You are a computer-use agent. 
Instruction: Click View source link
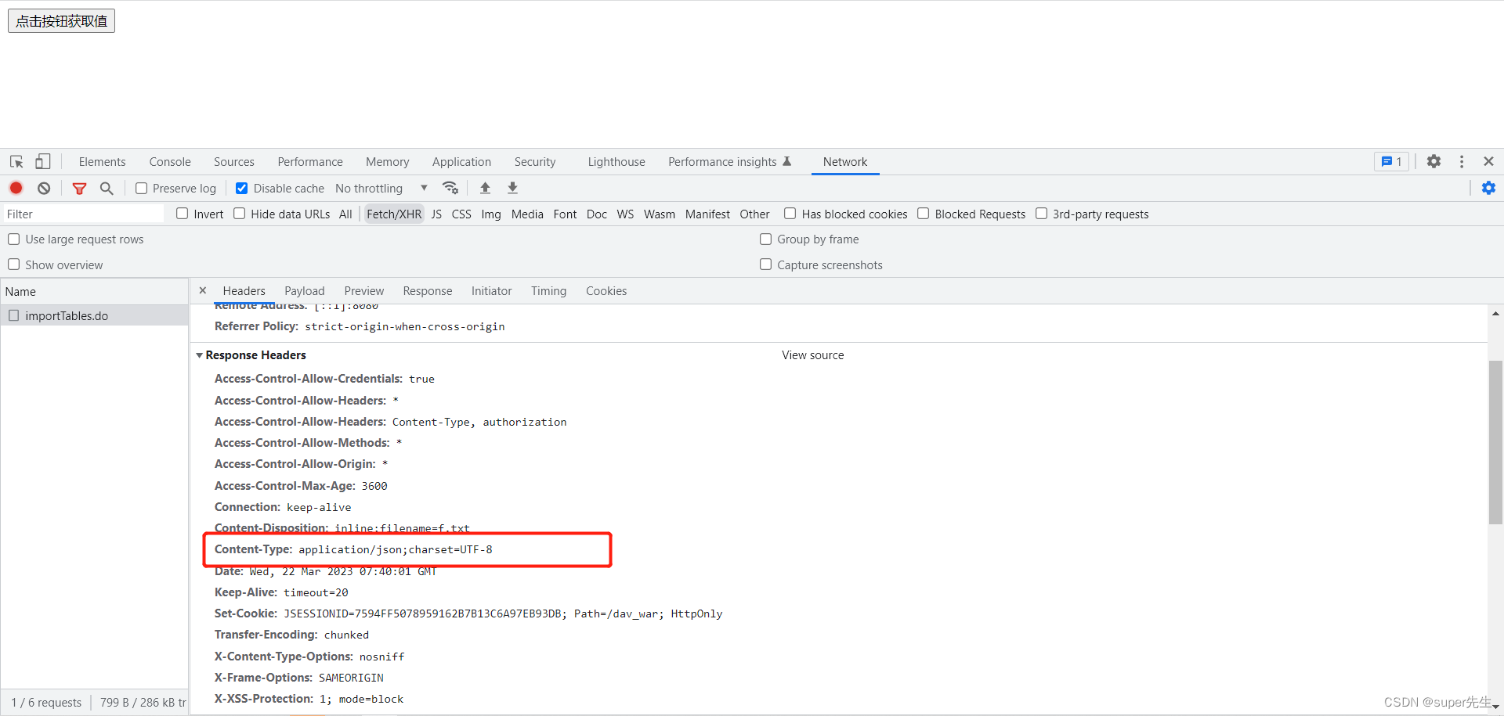point(813,355)
